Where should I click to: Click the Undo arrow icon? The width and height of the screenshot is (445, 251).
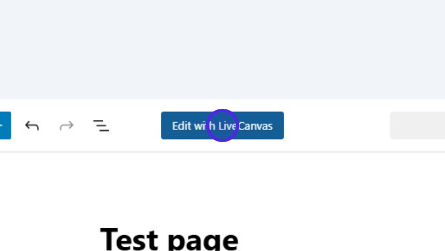[x=32, y=126]
